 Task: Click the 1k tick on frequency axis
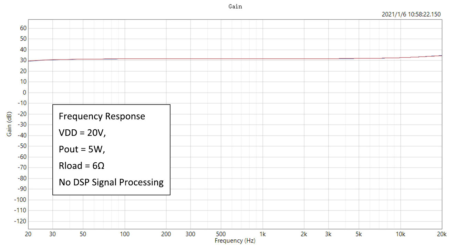click(262, 234)
